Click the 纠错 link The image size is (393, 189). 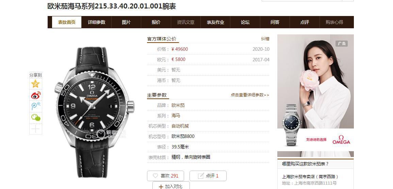[265, 39]
